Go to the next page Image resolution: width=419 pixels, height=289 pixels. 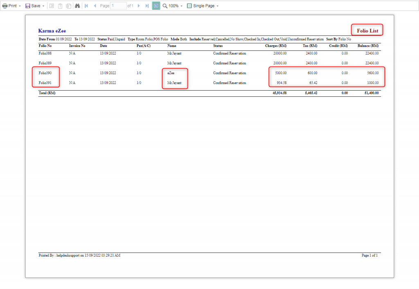[139, 6]
